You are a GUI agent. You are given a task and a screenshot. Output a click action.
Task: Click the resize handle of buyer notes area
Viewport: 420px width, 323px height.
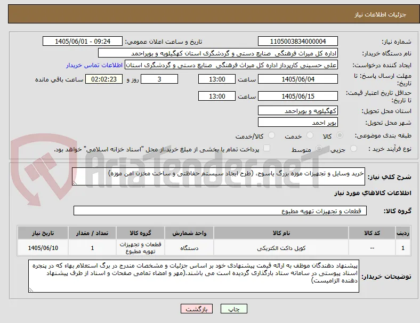tap(31, 290)
